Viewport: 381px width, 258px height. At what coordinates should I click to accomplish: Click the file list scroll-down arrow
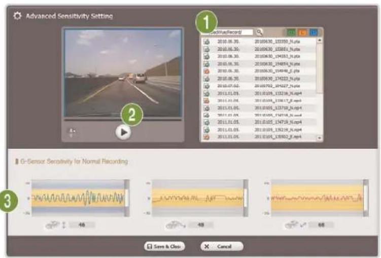tap(320, 138)
